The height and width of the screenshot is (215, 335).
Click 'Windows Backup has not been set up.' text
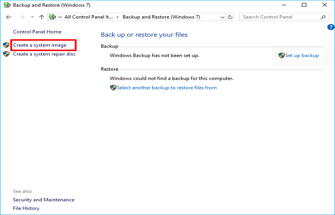(155, 55)
